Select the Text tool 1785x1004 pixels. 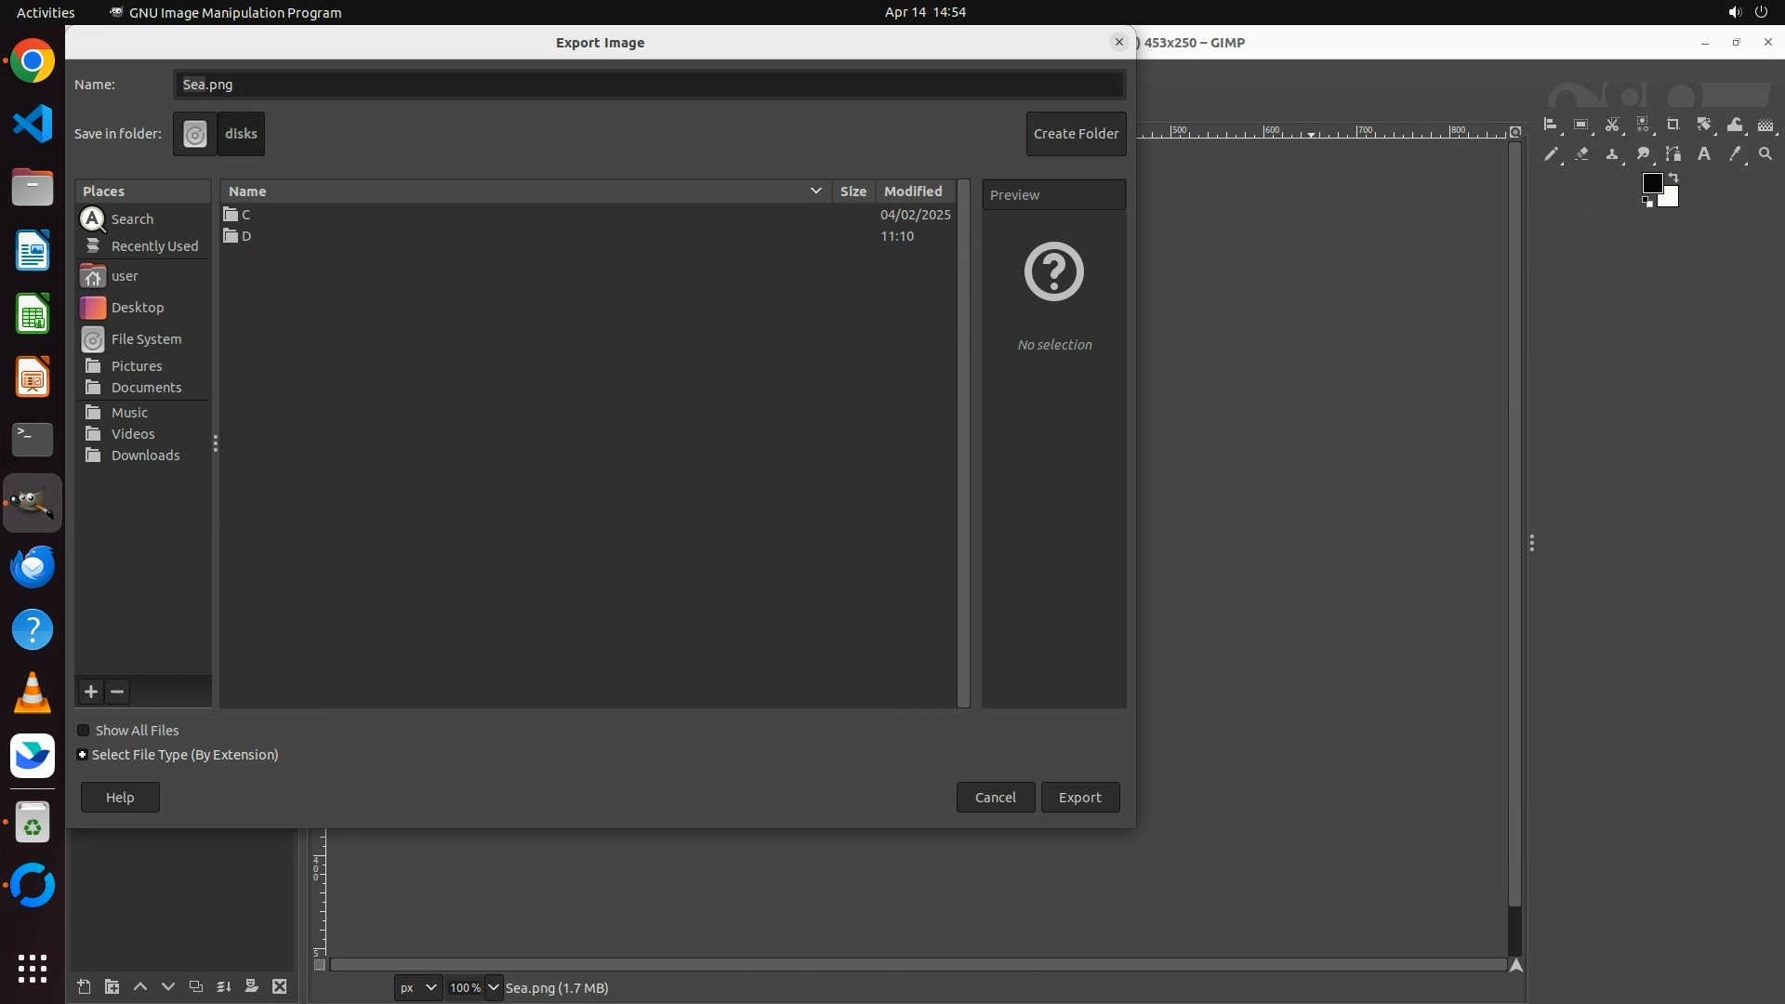click(x=1704, y=154)
